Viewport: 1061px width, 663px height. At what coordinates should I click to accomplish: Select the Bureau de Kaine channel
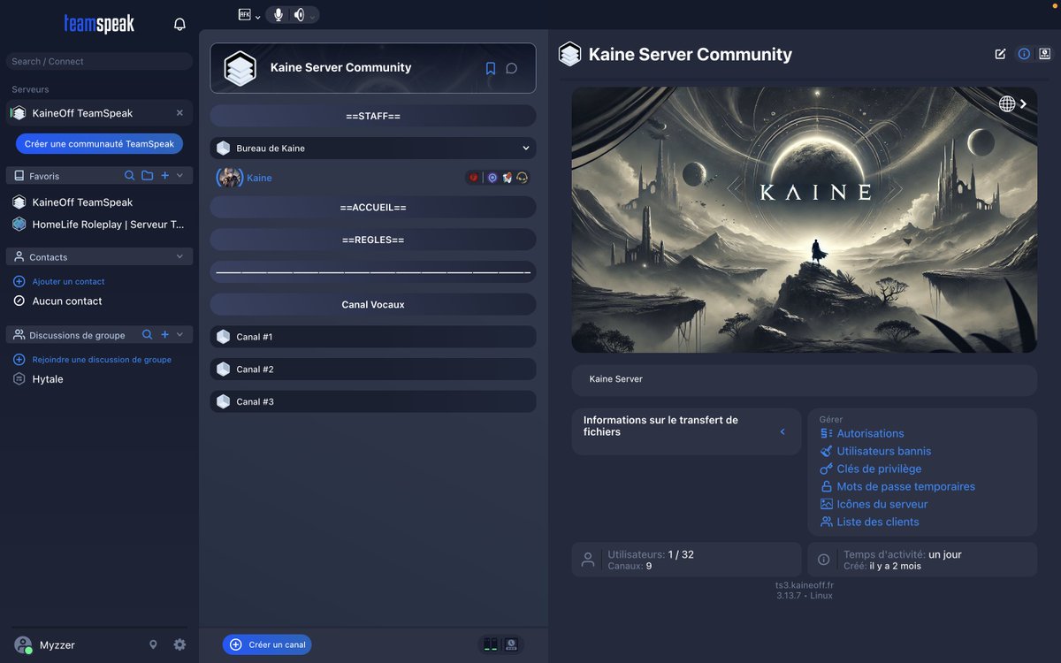point(373,149)
